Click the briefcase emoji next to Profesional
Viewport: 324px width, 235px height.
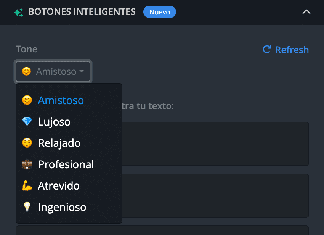[x=27, y=164]
